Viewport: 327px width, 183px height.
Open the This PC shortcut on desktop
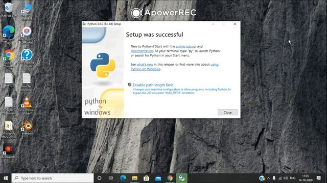tap(27, 11)
